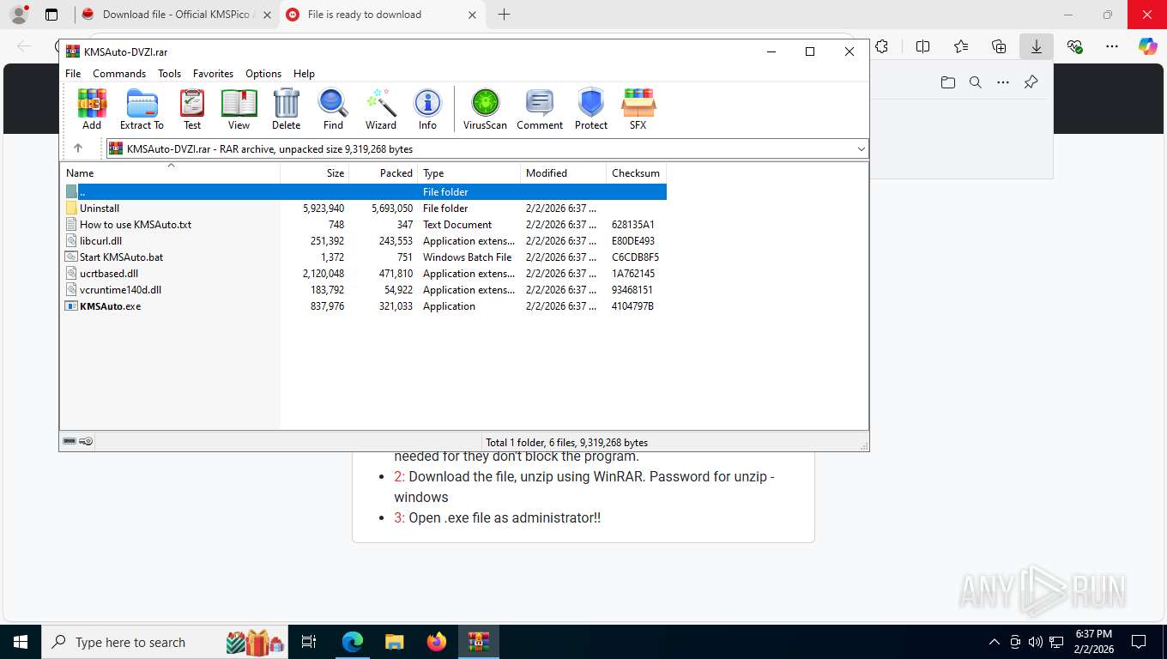This screenshot has width=1167, height=659.
Task: Open the Options menu
Action: 263,74
